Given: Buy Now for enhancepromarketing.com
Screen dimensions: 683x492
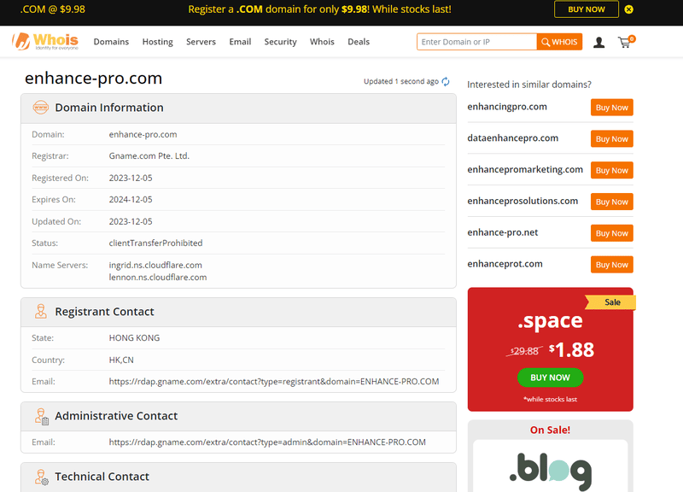Looking at the screenshot, I should pos(611,170).
